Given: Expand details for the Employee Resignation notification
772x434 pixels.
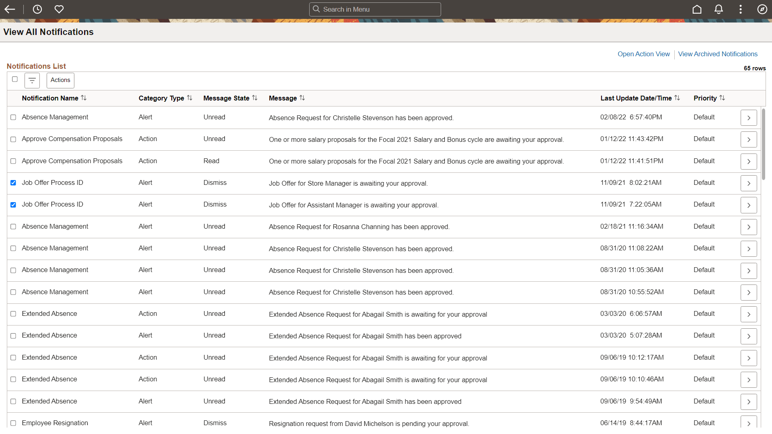Looking at the screenshot, I should click(749, 423).
